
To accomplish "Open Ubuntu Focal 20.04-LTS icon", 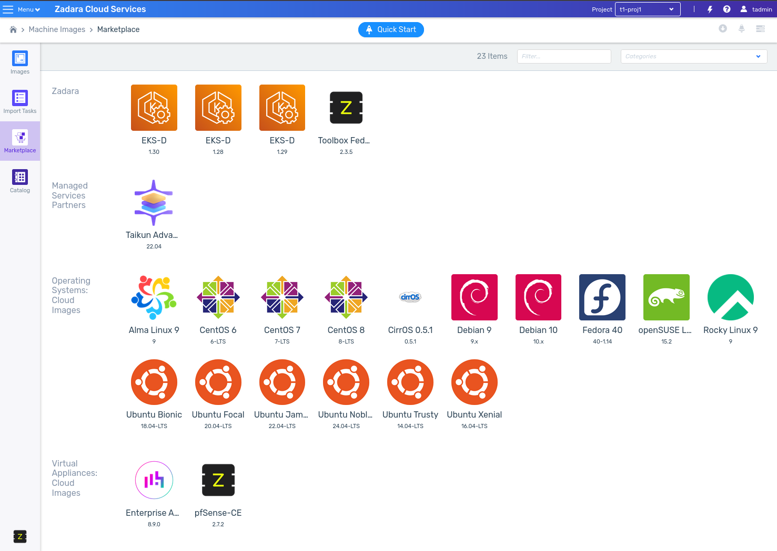I will [x=218, y=382].
